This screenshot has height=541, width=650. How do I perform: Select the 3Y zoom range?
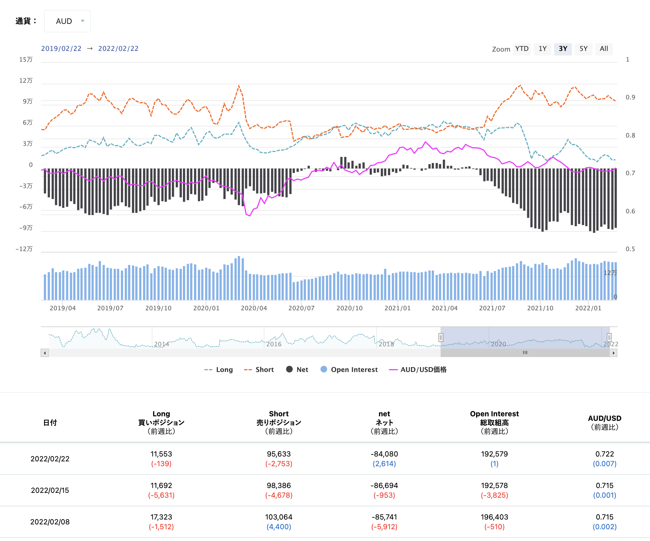point(563,49)
